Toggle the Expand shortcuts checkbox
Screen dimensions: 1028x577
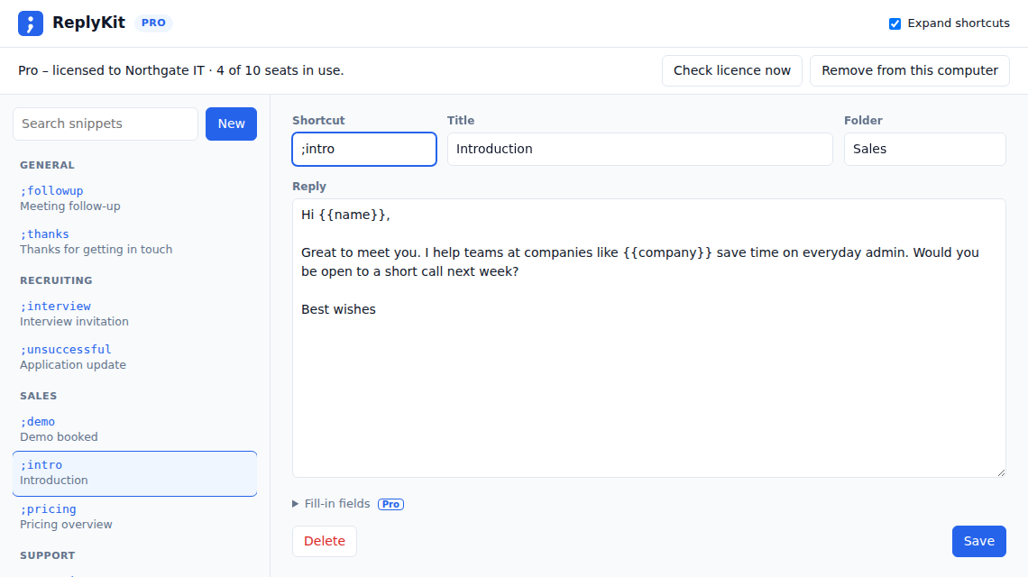tap(895, 23)
